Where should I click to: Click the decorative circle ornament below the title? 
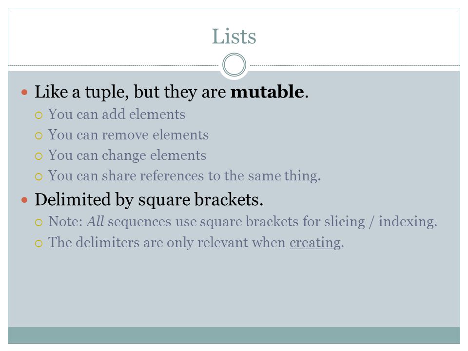click(234, 65)
